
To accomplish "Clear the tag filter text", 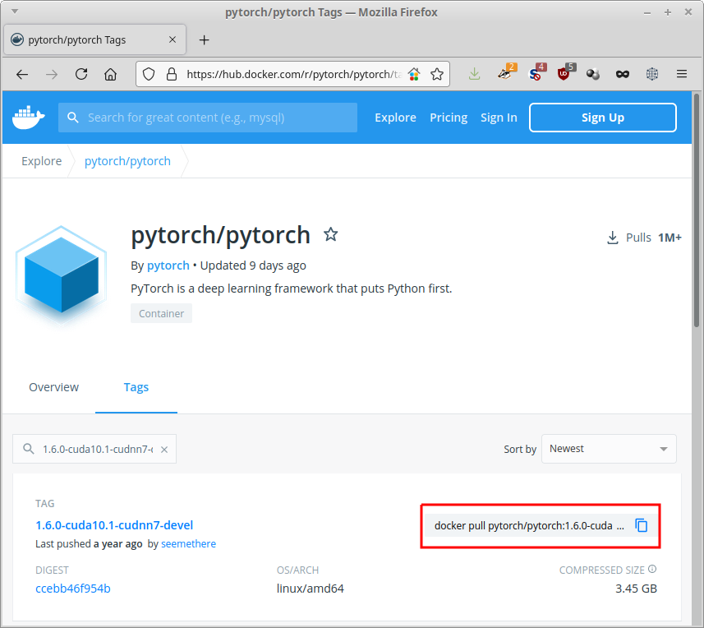I will click(164, 449).
